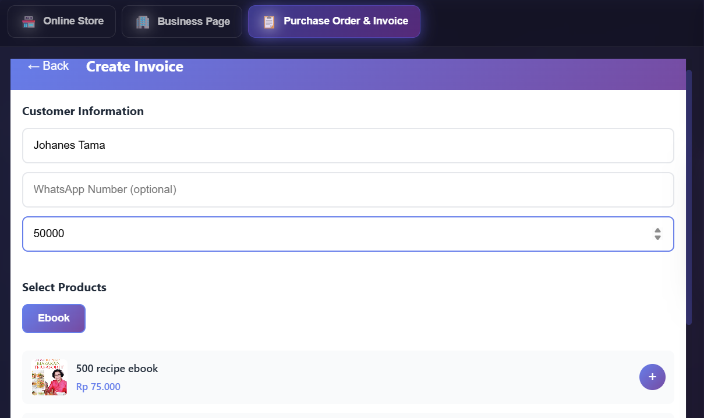Click the up arrow on the 50000 stepper
The width and height of the screenshot is (704, 418).
657,230
